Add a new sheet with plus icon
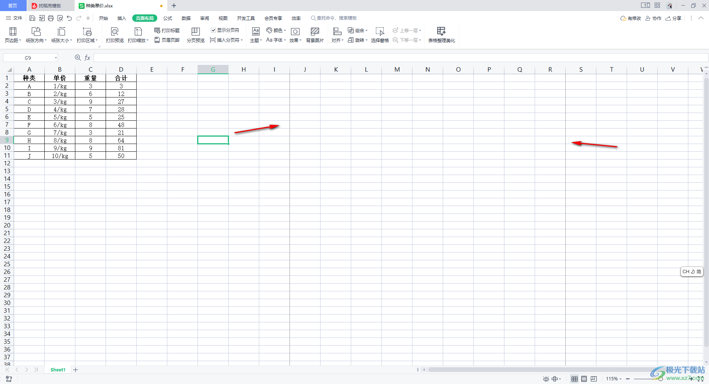The image size is (709, 384). 75,370
